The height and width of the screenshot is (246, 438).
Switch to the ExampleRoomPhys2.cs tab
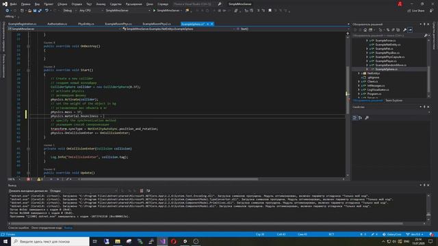tap(157, 24)
